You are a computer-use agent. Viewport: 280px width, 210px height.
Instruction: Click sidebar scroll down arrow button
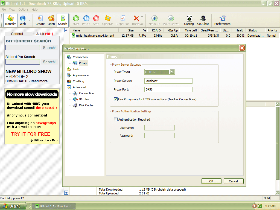[x=66, y=193]
